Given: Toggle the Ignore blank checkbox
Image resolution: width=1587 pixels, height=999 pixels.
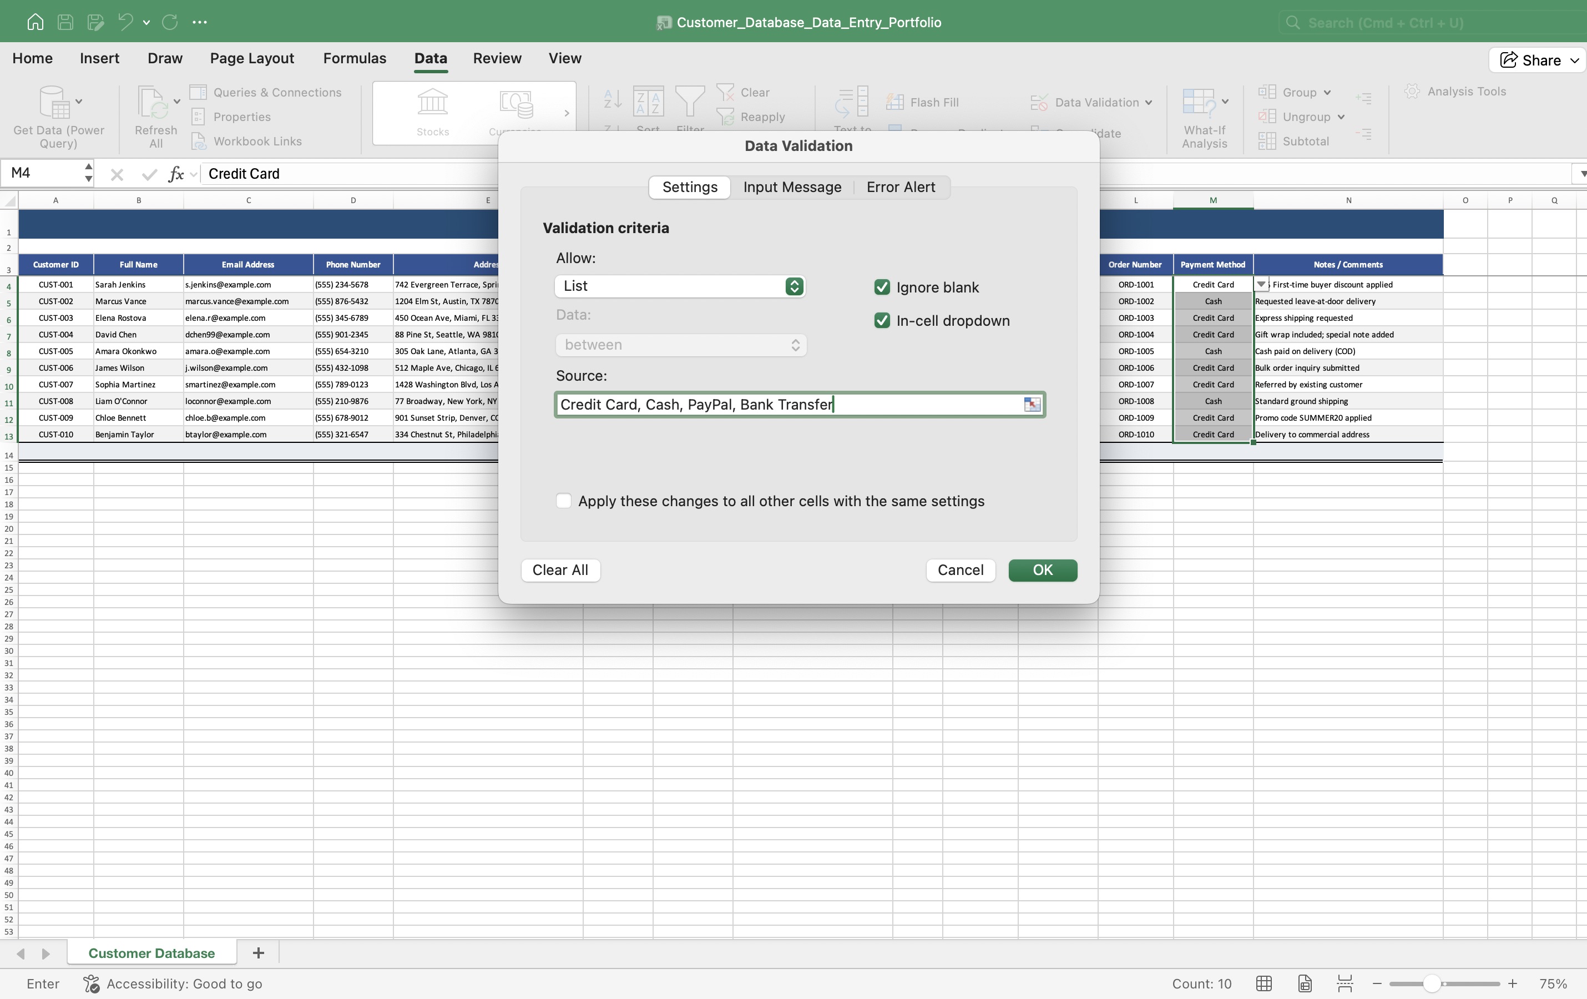Looking at the screenshot, I should [882, 286].
